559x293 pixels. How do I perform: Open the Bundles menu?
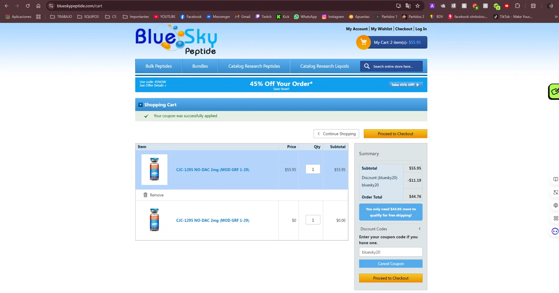click(200, 66)
